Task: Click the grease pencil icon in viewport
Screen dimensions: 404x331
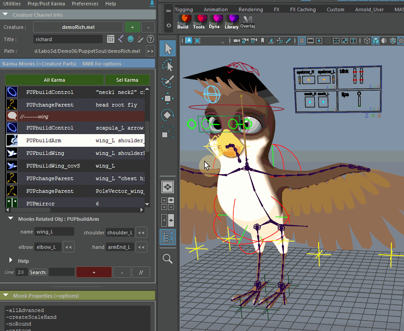Action: (x=288, y=41)
